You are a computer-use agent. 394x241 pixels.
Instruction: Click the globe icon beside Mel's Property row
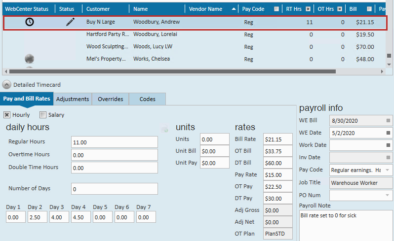pyautogui.click(x=30, y=59)
